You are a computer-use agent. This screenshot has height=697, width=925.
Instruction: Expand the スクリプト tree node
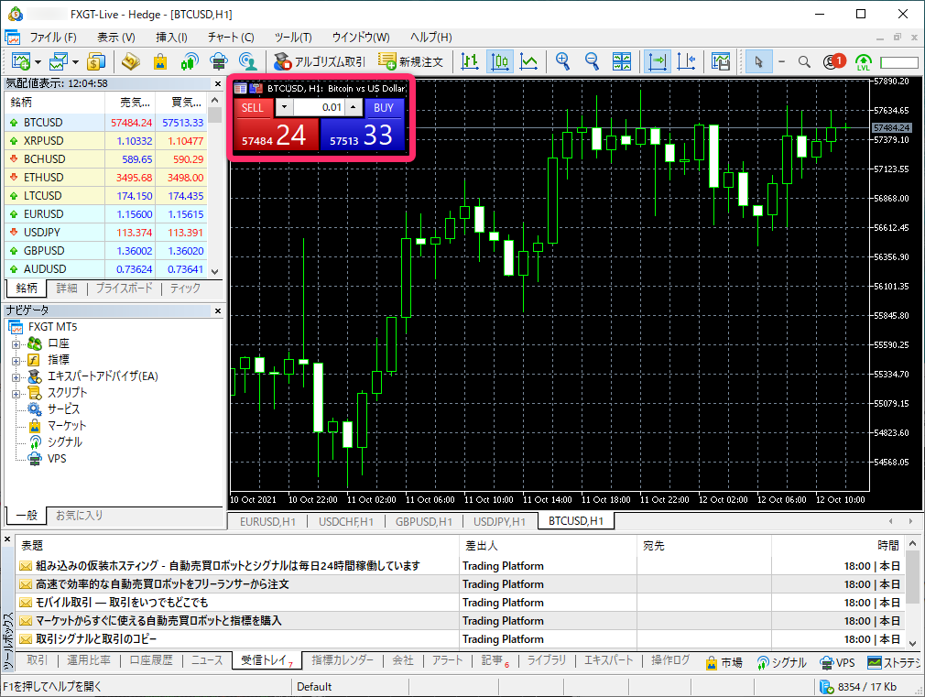tap(16, 393)
